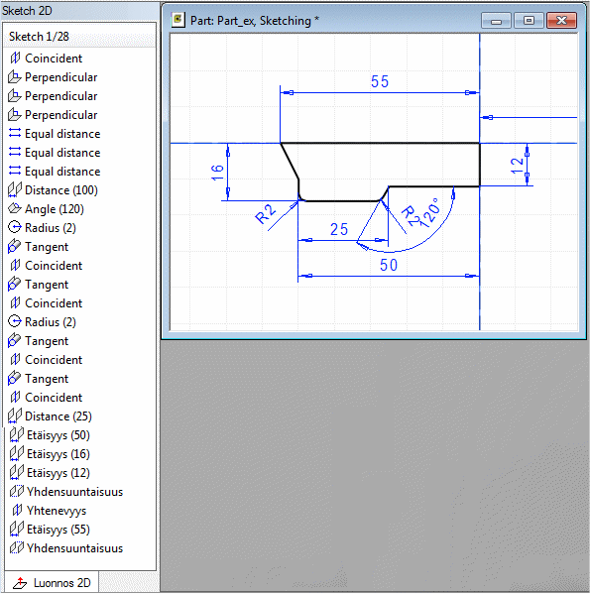Select the 25 dimension value
The width and height of the screenshot is (590, 594).
point(339,229)
